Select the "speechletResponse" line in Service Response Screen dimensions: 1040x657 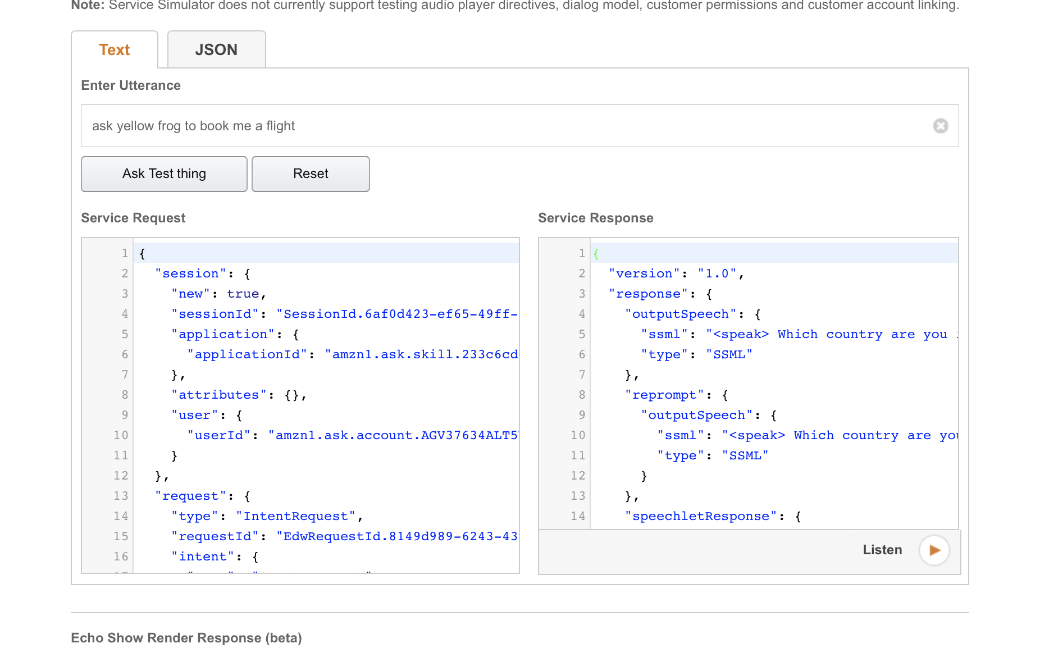click(x=712, y=516)
